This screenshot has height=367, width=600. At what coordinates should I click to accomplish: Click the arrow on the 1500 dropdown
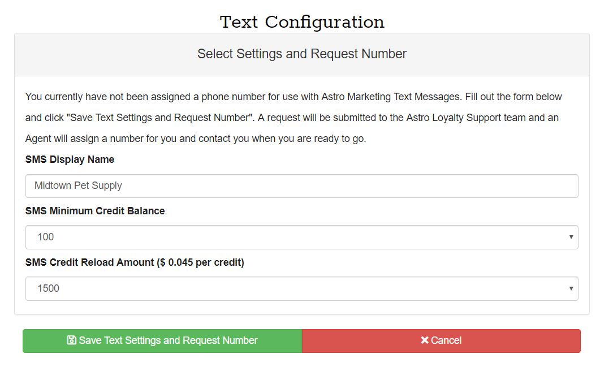(571, 288)
